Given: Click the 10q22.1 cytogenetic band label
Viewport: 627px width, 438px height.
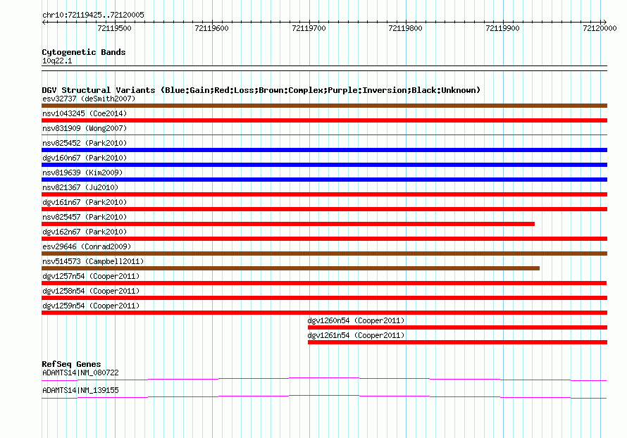Looking at the screenshot, I should point(57,61).
